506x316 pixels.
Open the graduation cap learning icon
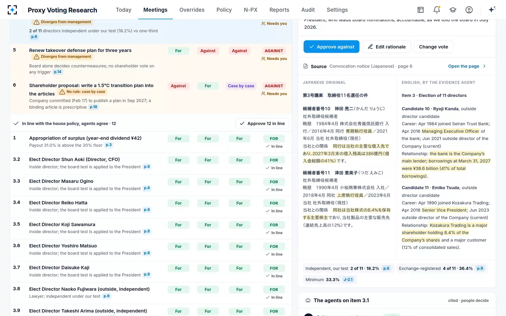point(453,10)
